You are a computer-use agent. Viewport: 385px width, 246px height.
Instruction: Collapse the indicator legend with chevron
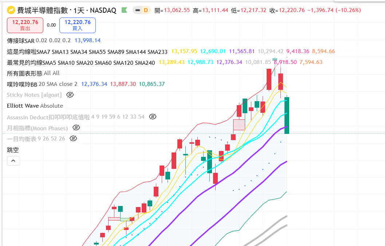(x=13, y=161)
